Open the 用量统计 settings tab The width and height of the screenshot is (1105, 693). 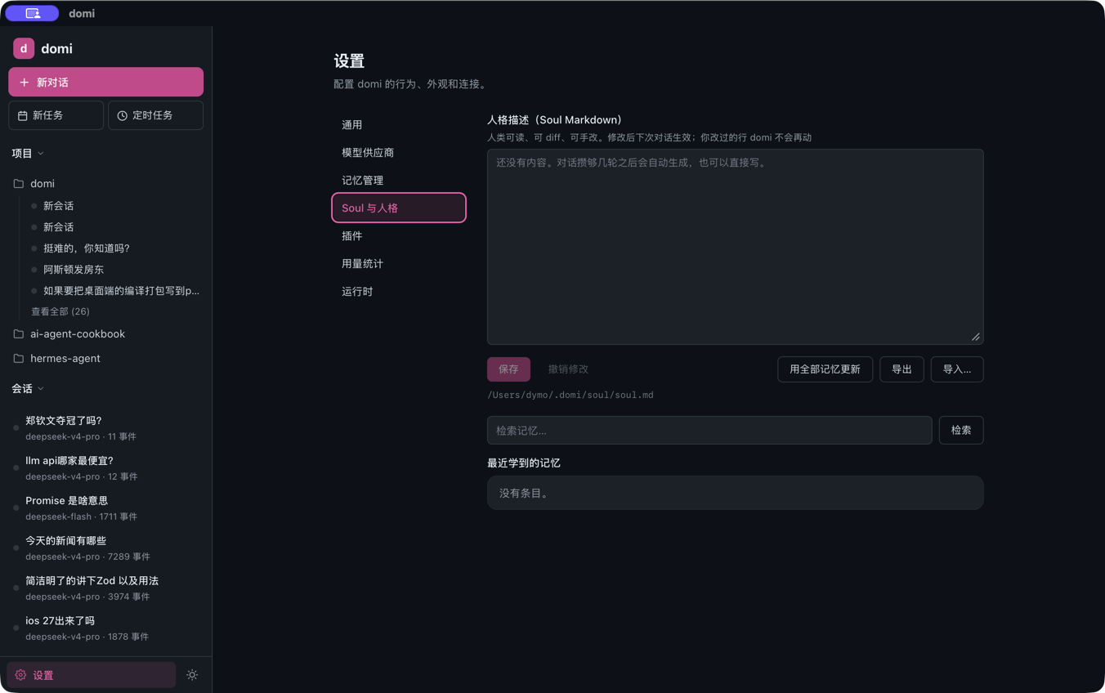click(x=399, y=264)
